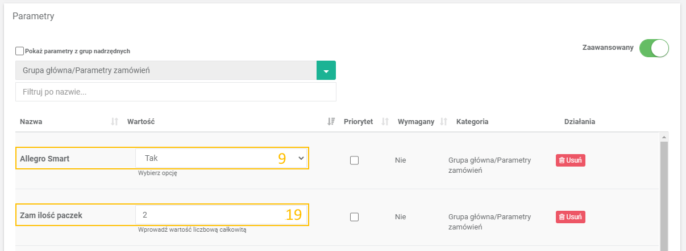Viewport: 686px width, 251px height.
Task: Click the vertical scrollbar thumb of the table
Action: [x=664, y=193]
